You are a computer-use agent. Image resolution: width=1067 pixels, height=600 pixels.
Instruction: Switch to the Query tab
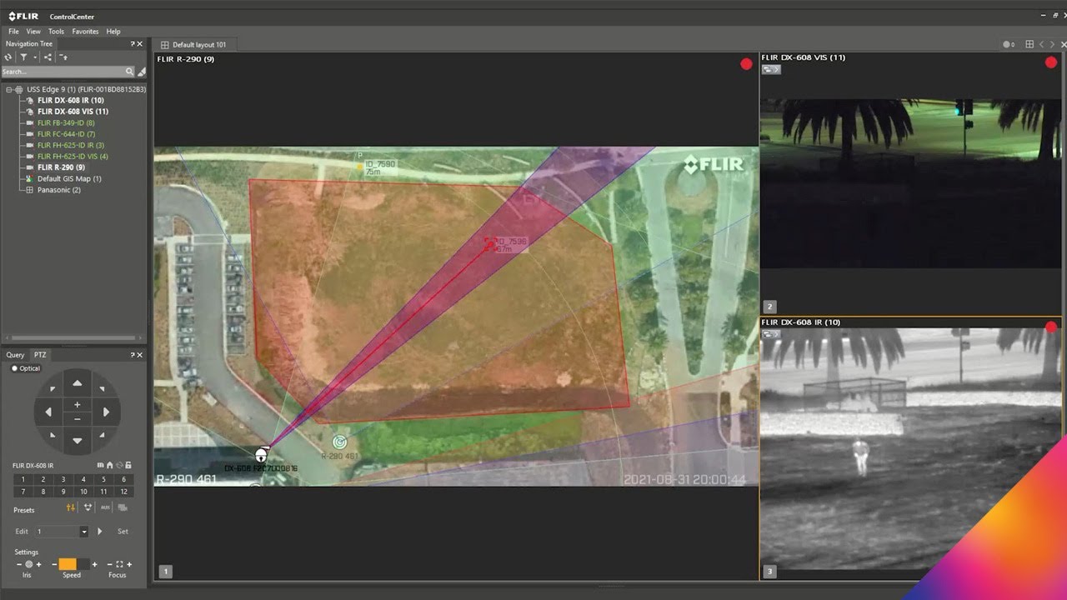tap(16, 355)
